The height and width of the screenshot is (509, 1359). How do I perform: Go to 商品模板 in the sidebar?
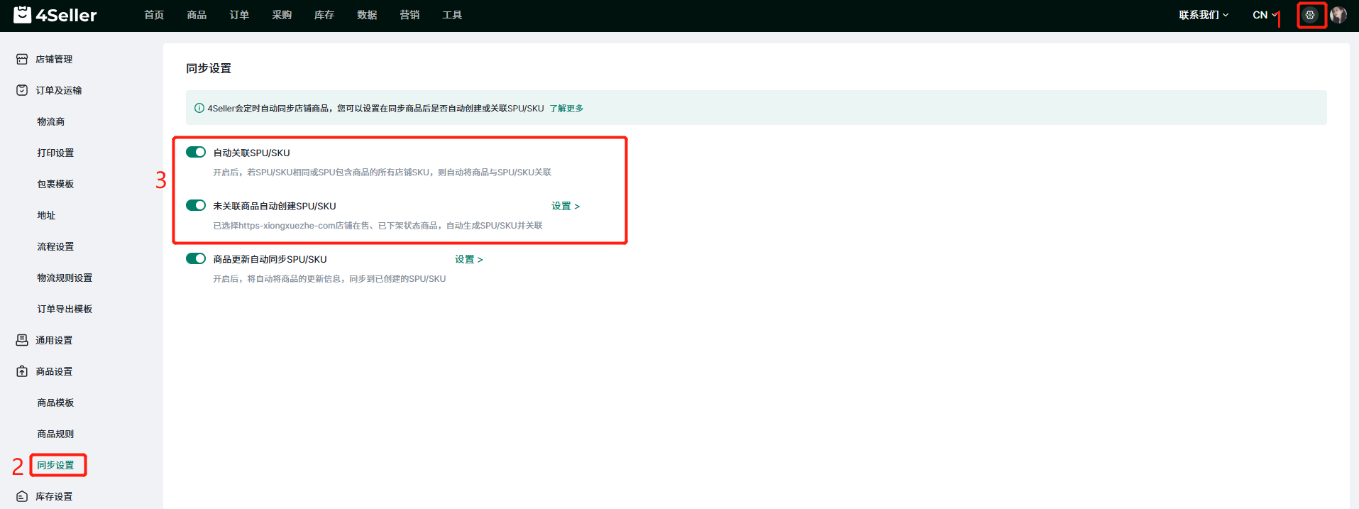55,403
